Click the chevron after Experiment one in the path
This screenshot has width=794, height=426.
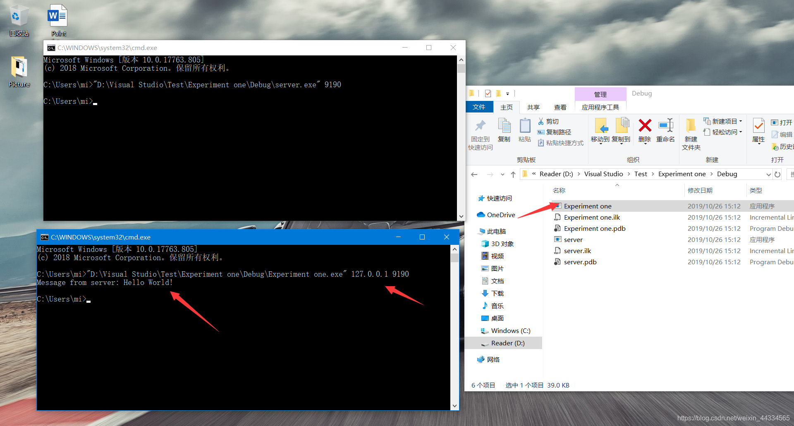(x=712, y=174)
